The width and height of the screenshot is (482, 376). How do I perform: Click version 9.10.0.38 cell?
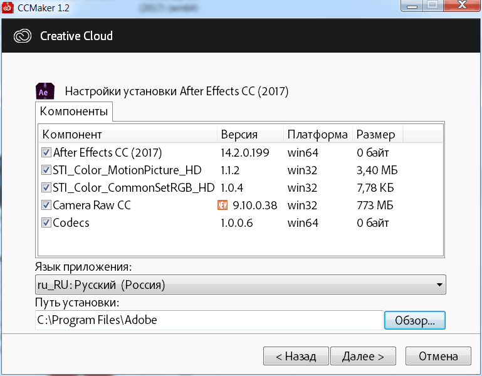[255, 205]
